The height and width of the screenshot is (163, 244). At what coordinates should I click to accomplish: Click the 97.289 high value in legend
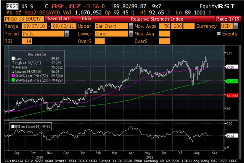tap(56, 63)
